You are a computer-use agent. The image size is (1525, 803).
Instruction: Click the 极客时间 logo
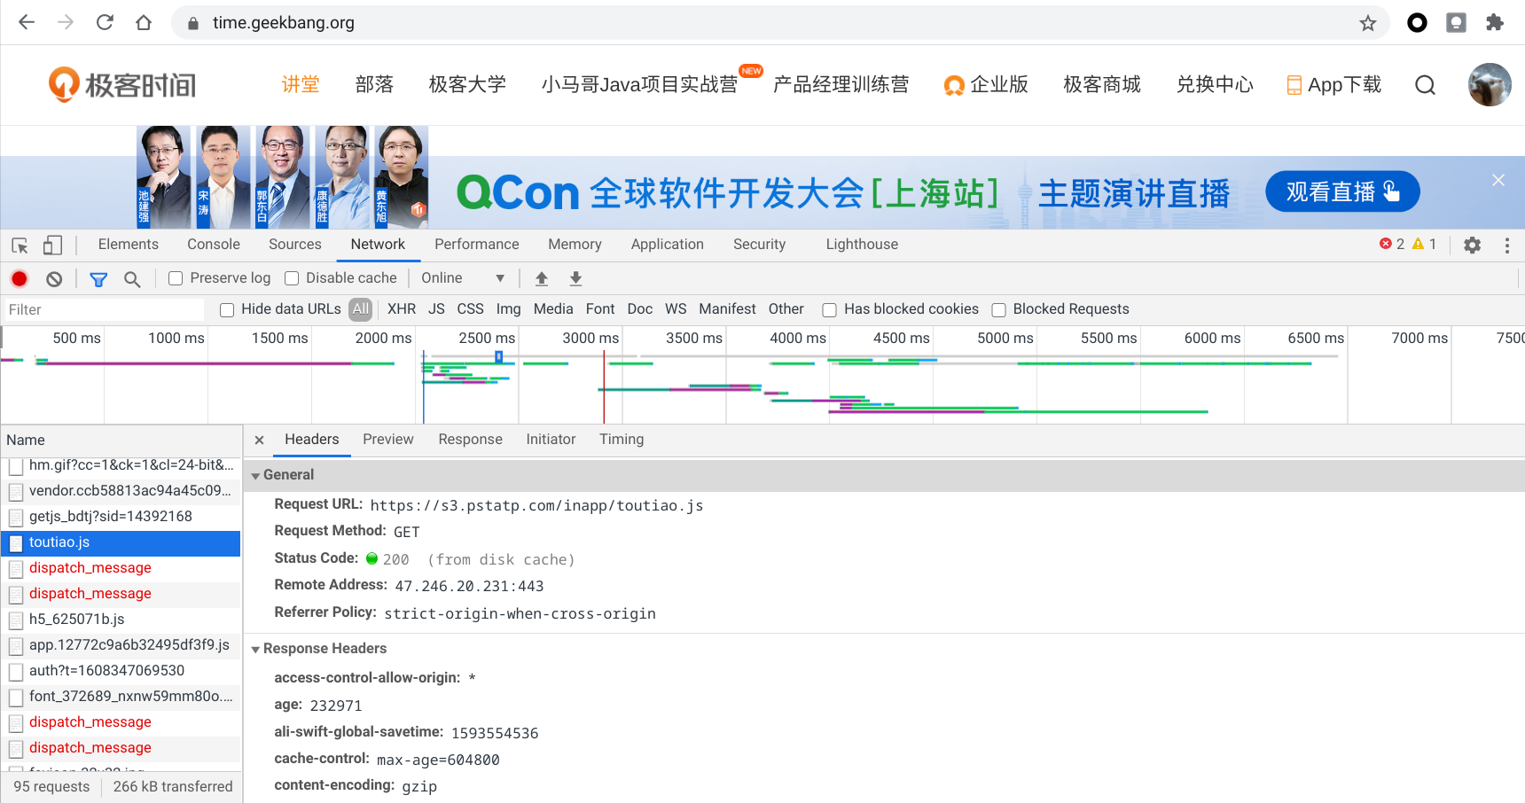(122, 85)
